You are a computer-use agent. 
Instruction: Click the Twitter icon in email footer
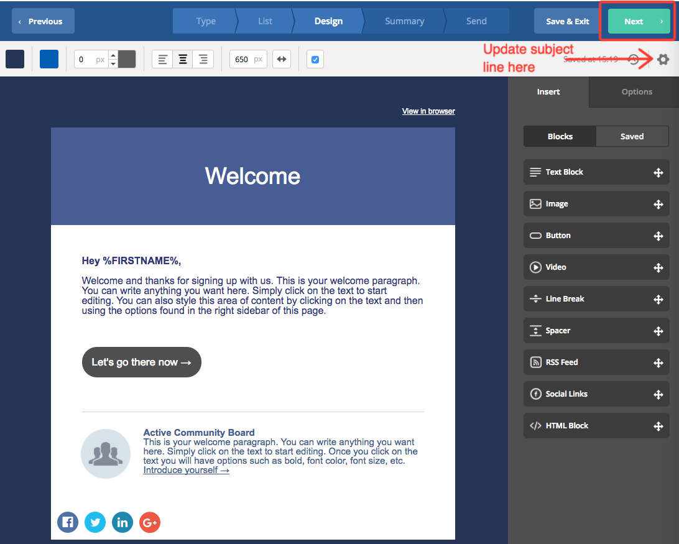(x=95, y=522)
